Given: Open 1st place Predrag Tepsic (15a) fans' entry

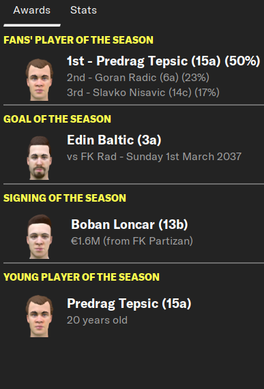Looking at the screenshot, I should click(164, 61).
